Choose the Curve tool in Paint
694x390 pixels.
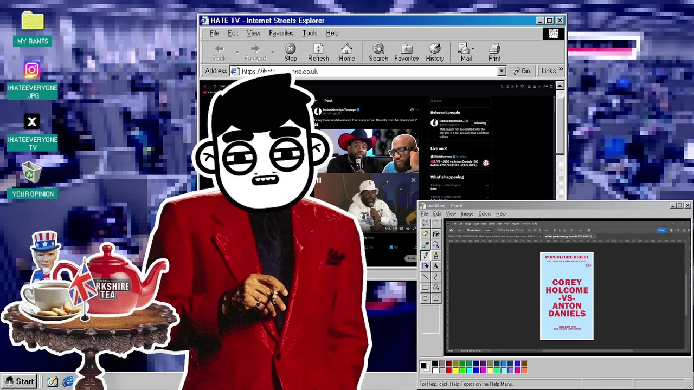[x=436, y=276]
